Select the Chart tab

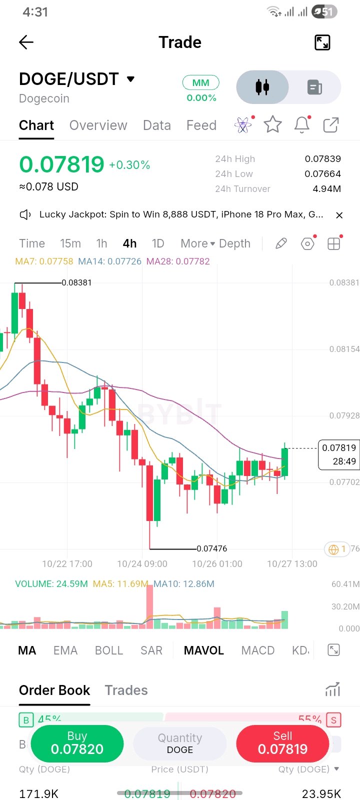coord(36,125)
